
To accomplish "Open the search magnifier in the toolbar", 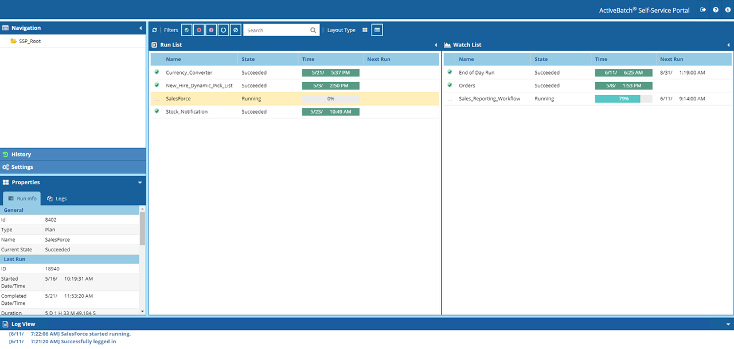I will pyautogui.click(x=313, y=30).
